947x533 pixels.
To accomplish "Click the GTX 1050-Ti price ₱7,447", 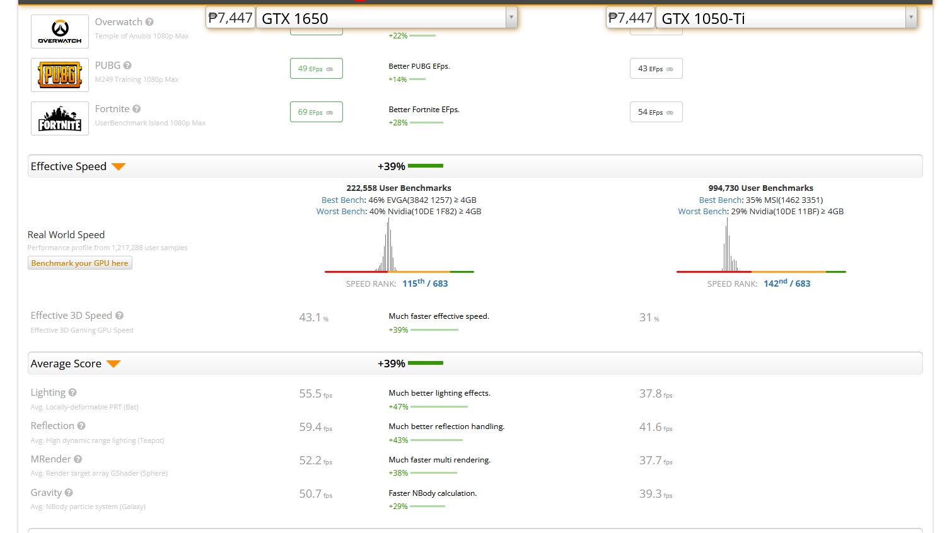I will (630, 18).
